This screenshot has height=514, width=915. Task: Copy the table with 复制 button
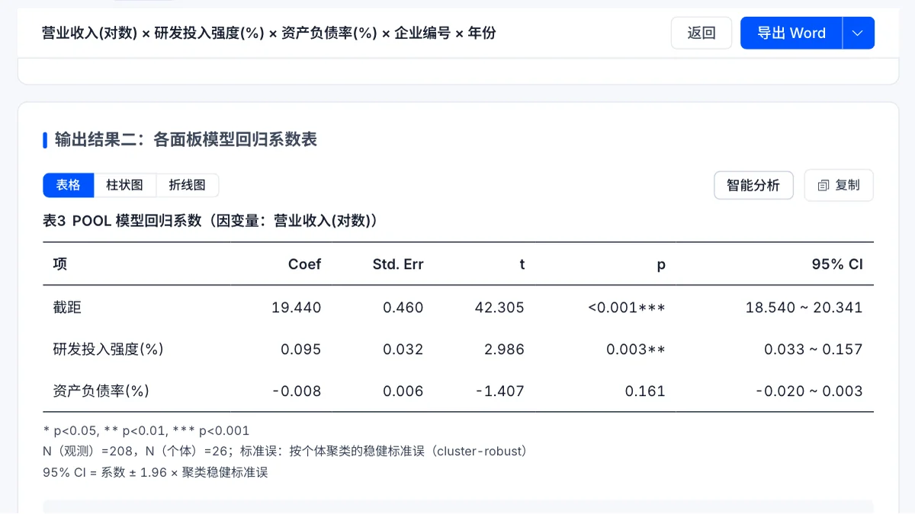[839, 185]
